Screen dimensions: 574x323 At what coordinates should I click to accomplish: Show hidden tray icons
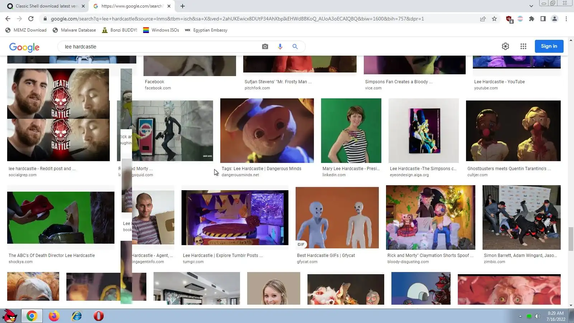click(520, 316)
